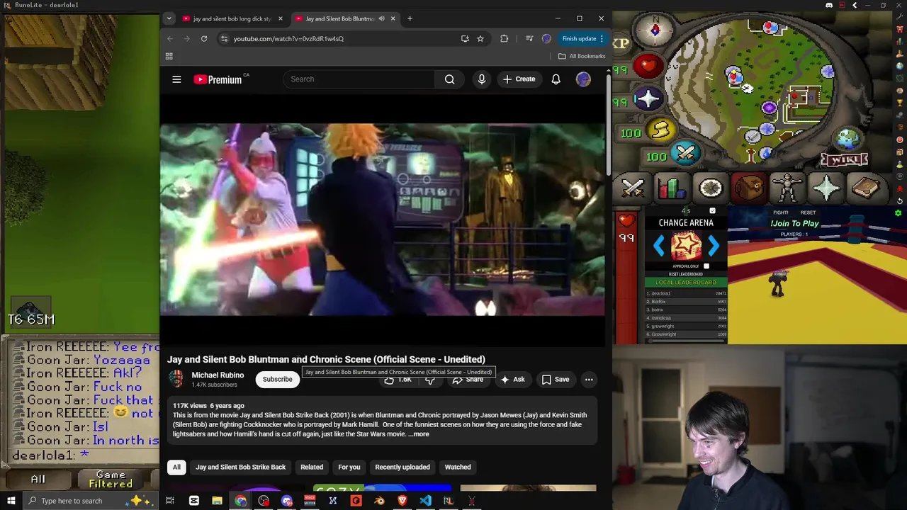Click the Wiki banner under the minimap
The height and width of the screenshot is (510, 907).
tap(844, 159)
